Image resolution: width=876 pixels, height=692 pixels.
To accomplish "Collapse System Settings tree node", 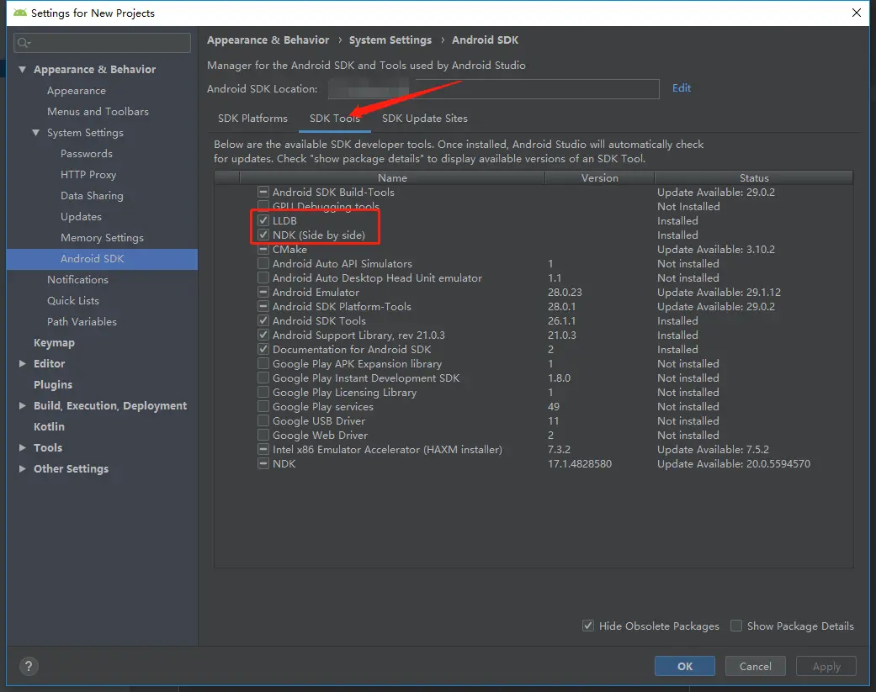I will 35,133.
